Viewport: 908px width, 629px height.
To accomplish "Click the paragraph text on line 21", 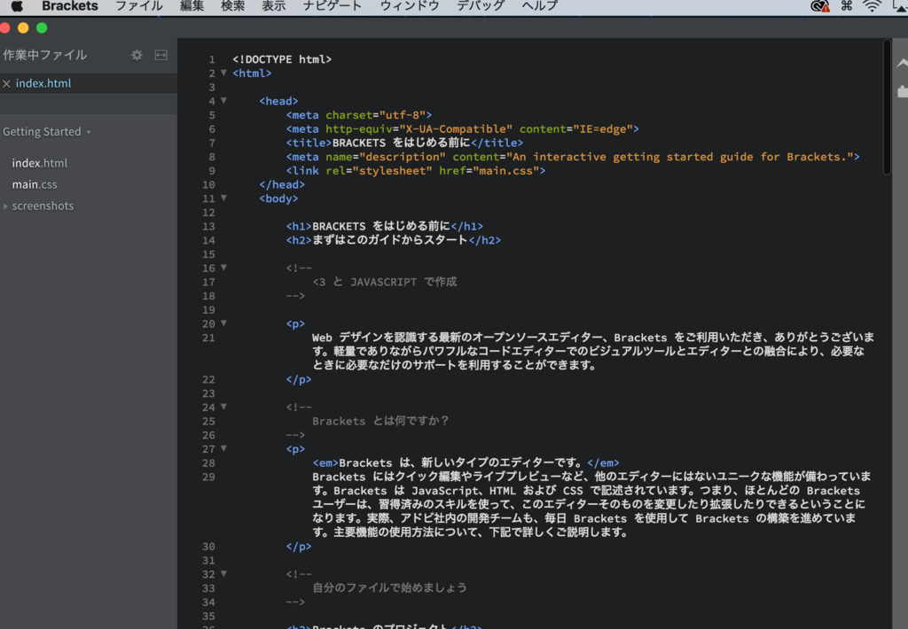I will point(593,351).
